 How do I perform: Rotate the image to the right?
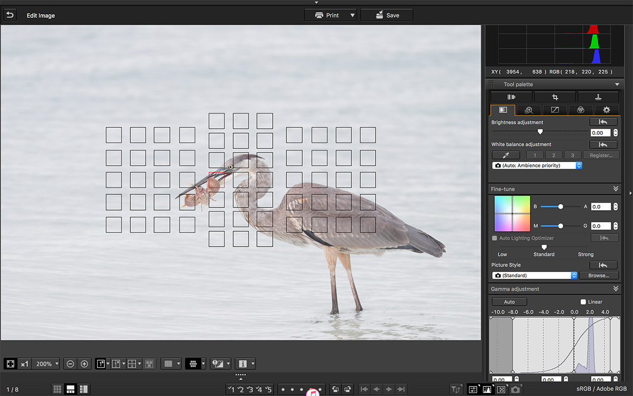(x=348, y=389)
